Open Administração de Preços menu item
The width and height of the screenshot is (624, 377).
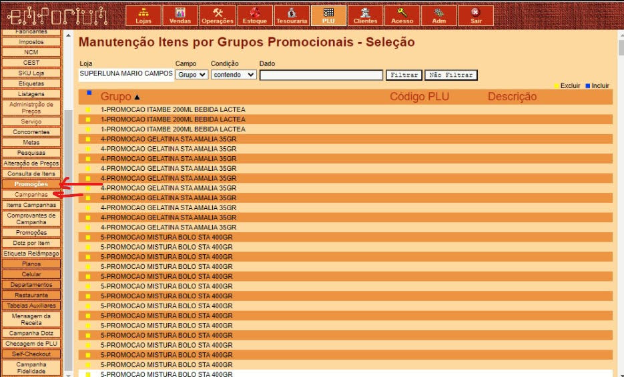pos(31,108)
